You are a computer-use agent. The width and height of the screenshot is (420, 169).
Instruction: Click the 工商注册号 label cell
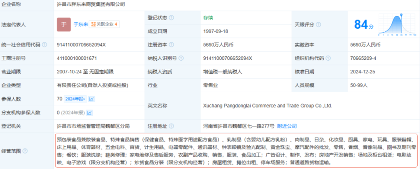[27, 58]
